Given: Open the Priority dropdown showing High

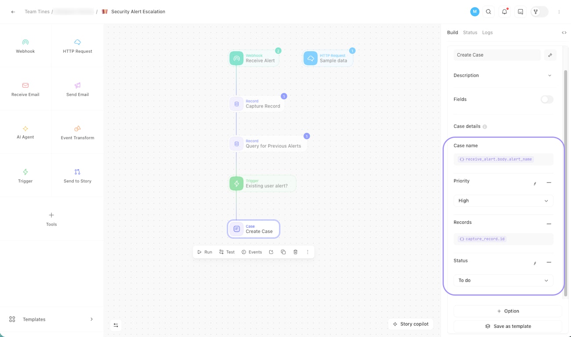Looking at the screenshot, I should pyautogui.click(x=503, y=201).
